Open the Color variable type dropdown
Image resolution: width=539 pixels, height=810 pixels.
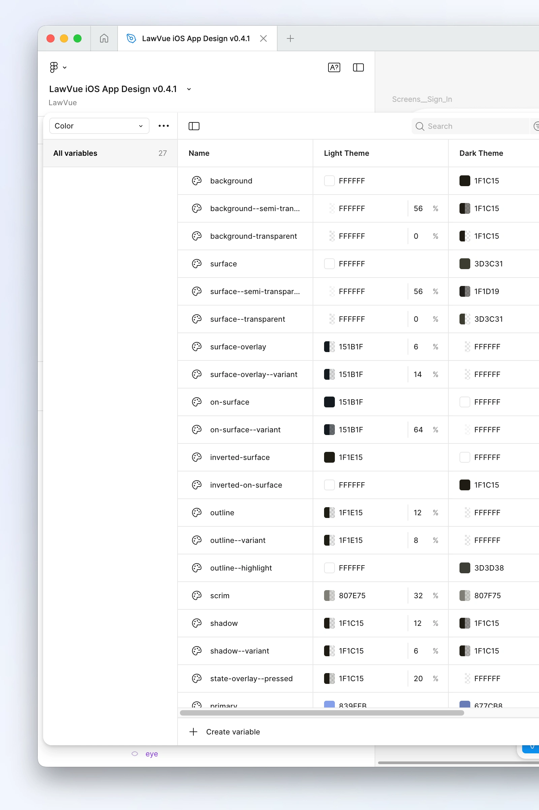click(x=99, y=125)
